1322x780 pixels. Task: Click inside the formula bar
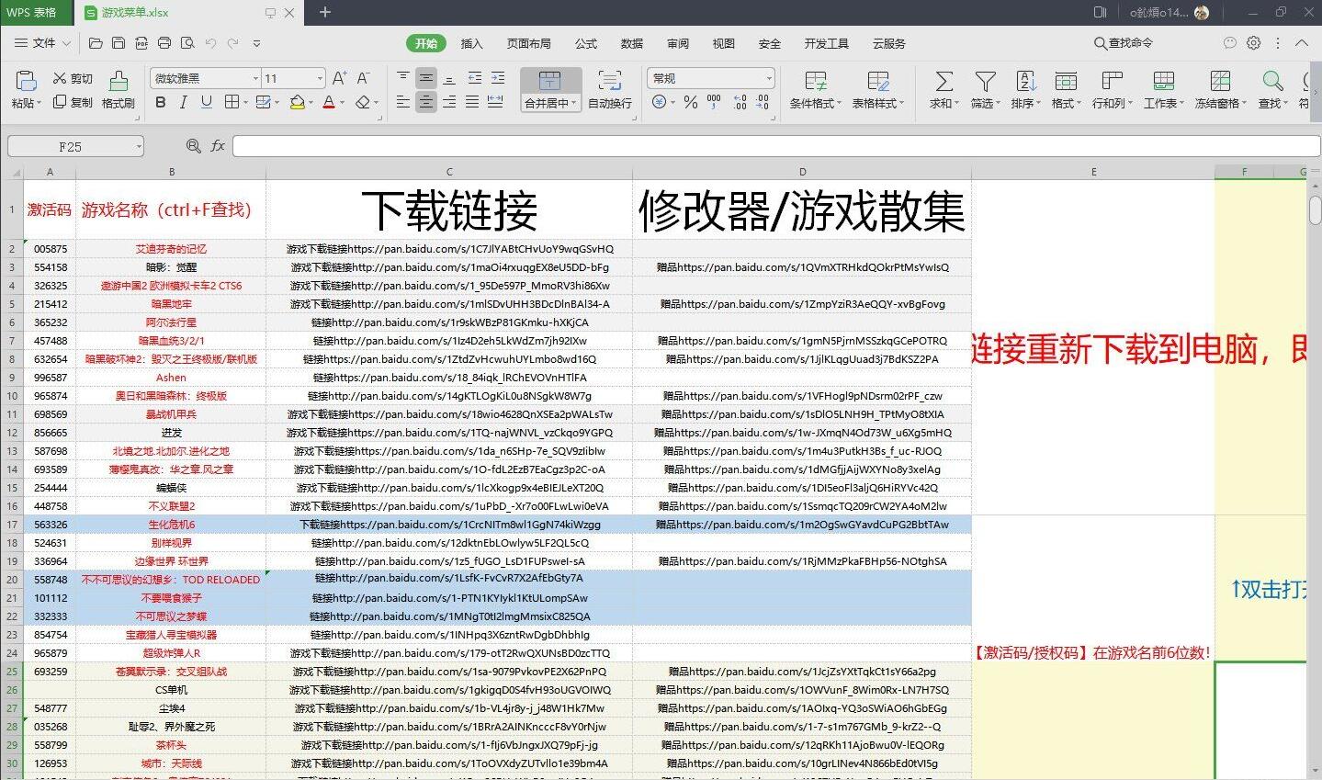click(x=643, y=145)
